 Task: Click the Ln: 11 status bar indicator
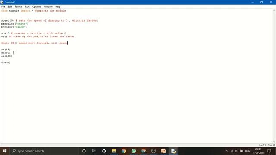[x=262, y=145]
